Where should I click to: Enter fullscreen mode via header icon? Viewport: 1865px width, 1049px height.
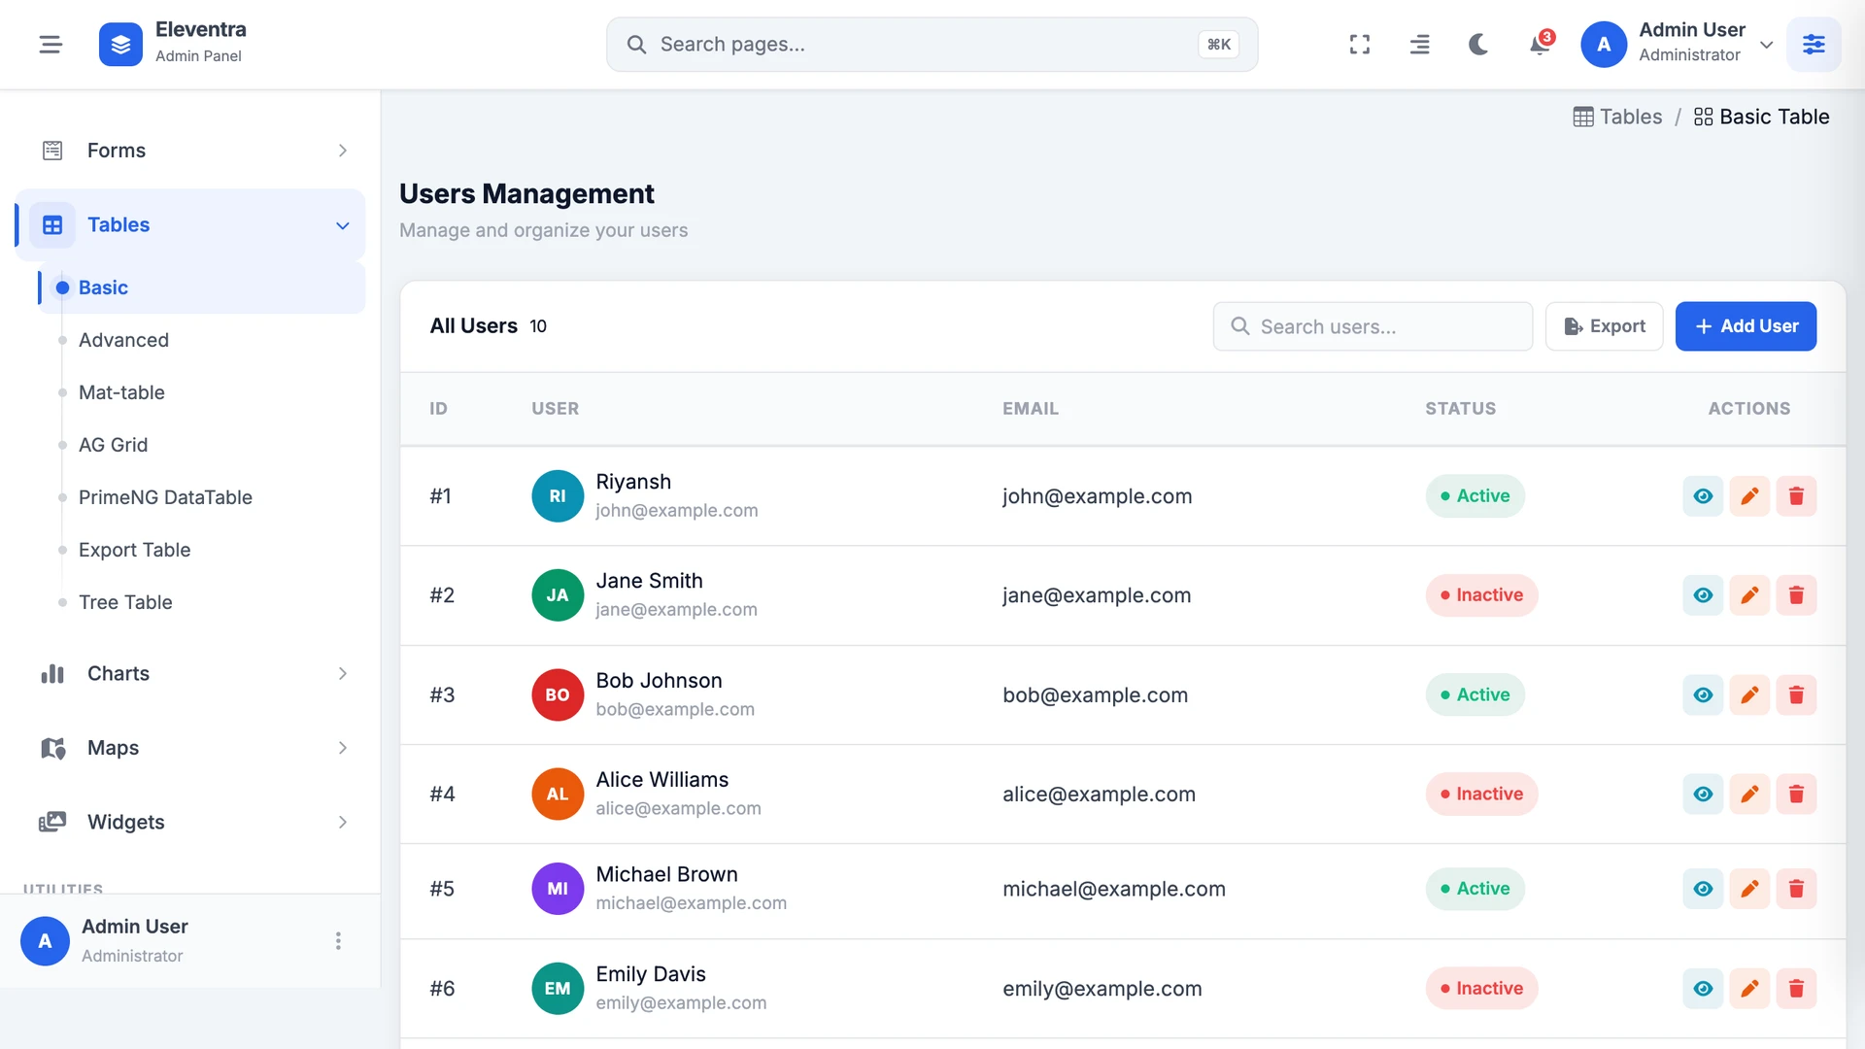[1360, 45]
